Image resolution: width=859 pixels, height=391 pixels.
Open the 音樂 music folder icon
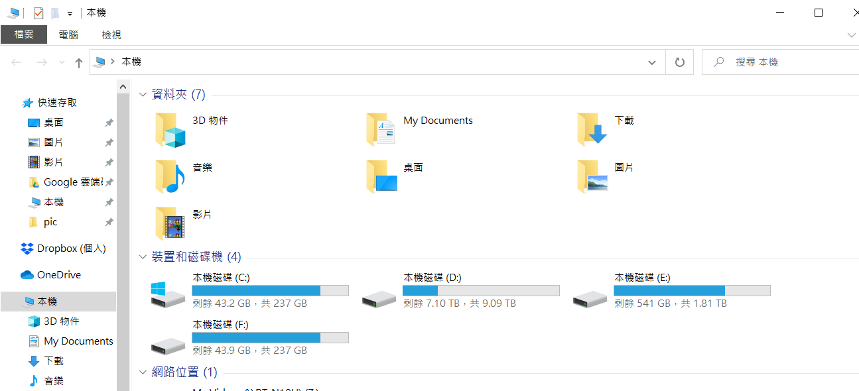(170, 176)
